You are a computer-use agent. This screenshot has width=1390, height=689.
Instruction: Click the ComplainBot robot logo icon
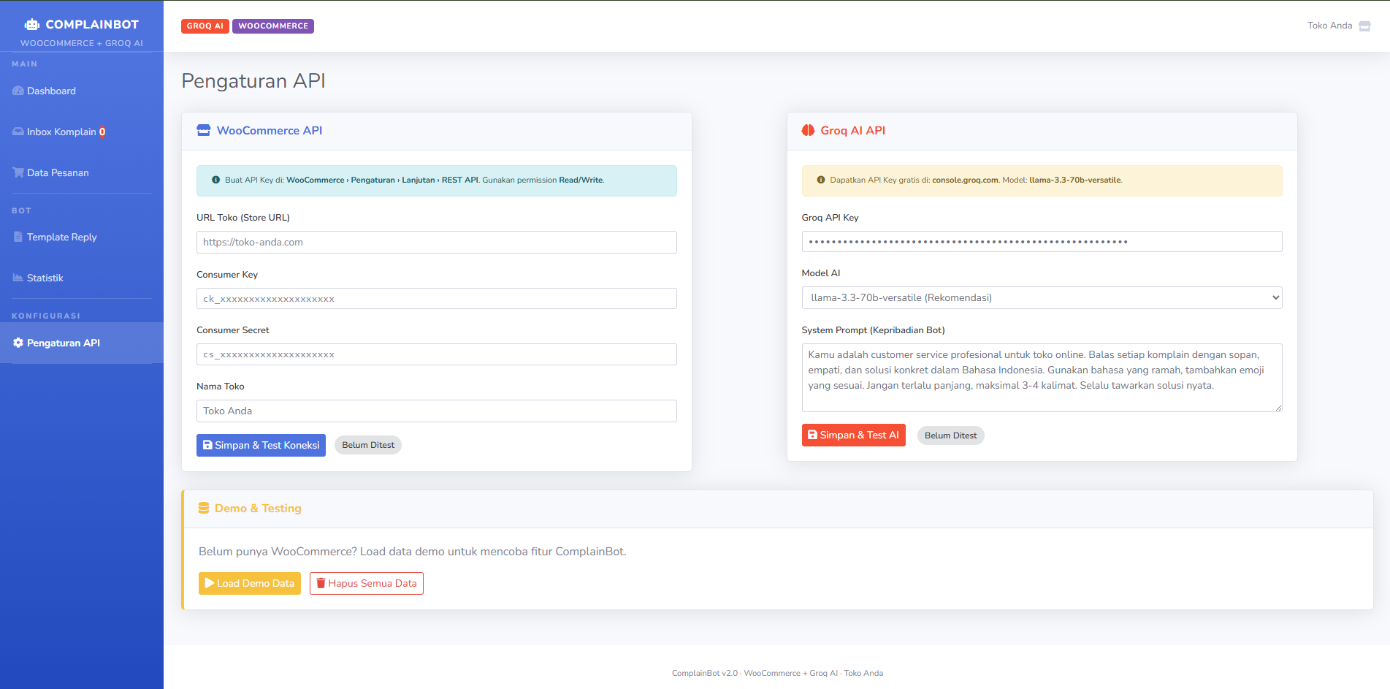click(x=32, y=25)
